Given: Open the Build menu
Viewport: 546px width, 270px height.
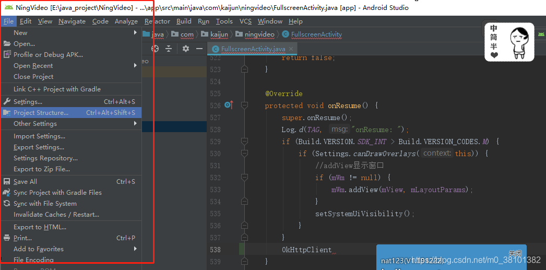Looking at the screenshot, I should pos(184,21).
